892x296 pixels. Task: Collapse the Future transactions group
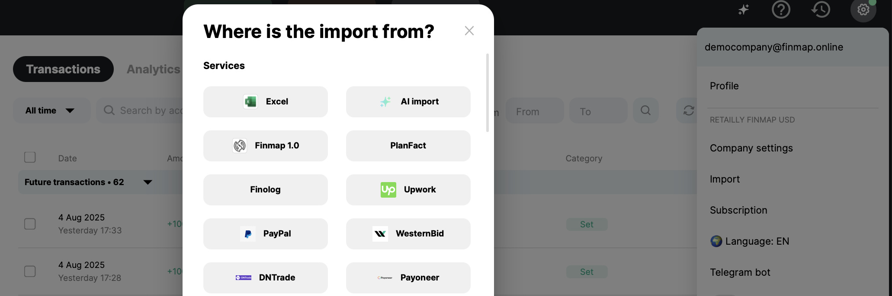coord(148,182)
